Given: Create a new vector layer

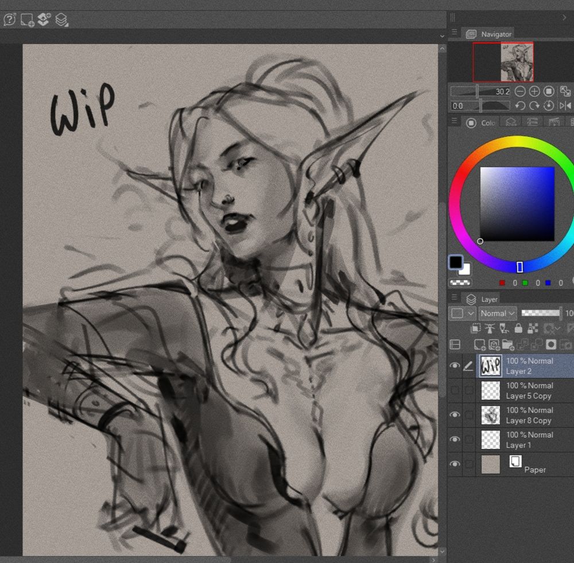Looking at the screenshot, I should 494,344.
